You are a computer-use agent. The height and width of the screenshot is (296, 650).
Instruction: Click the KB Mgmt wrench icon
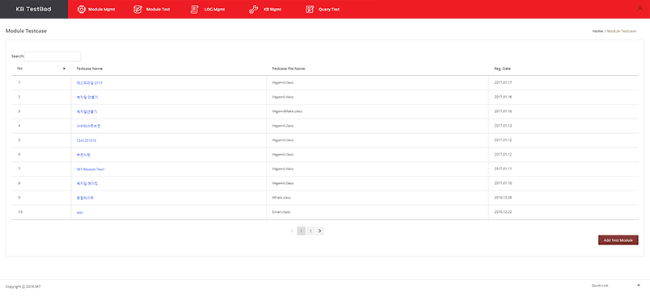252,9
